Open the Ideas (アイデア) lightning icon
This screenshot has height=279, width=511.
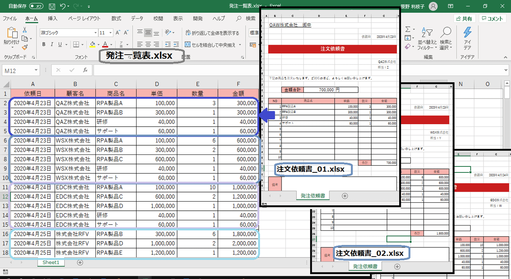pyautogui.click(x=467, y=33)
